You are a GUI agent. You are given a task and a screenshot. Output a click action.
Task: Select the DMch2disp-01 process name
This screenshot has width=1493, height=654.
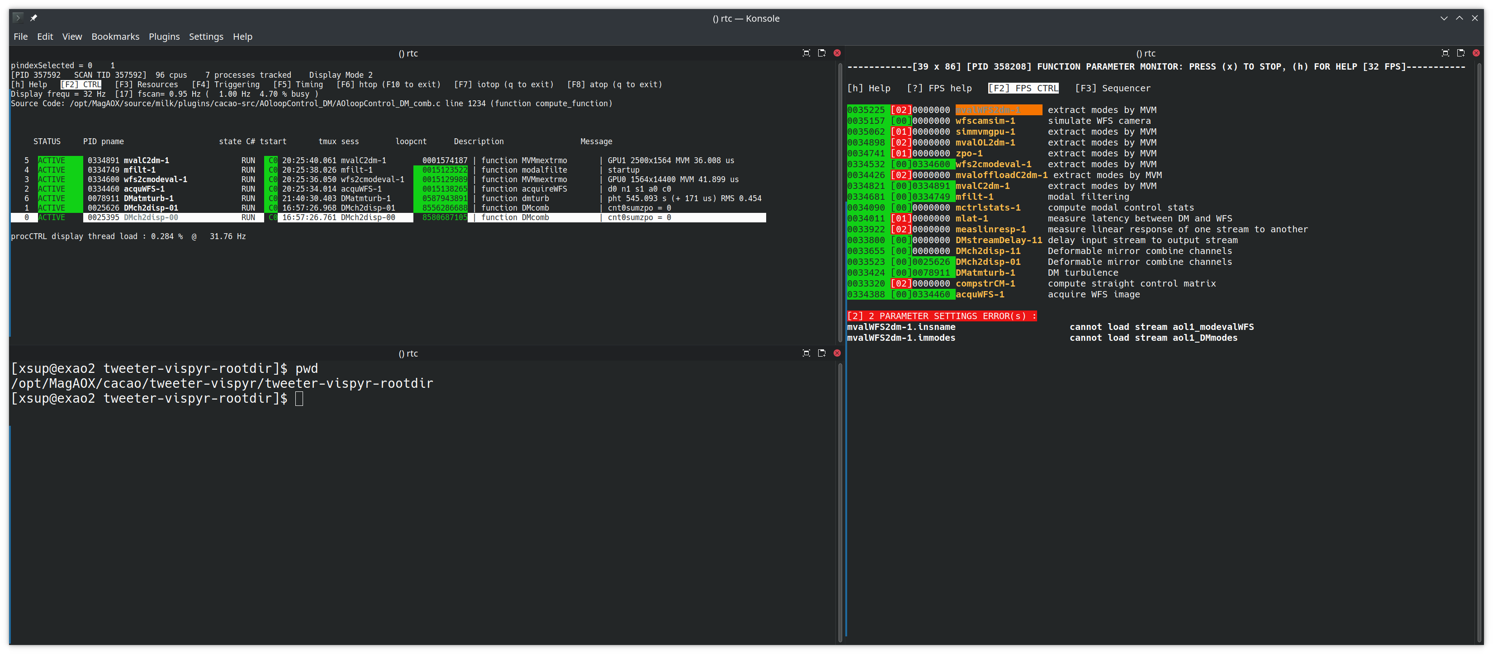point(151,208)
